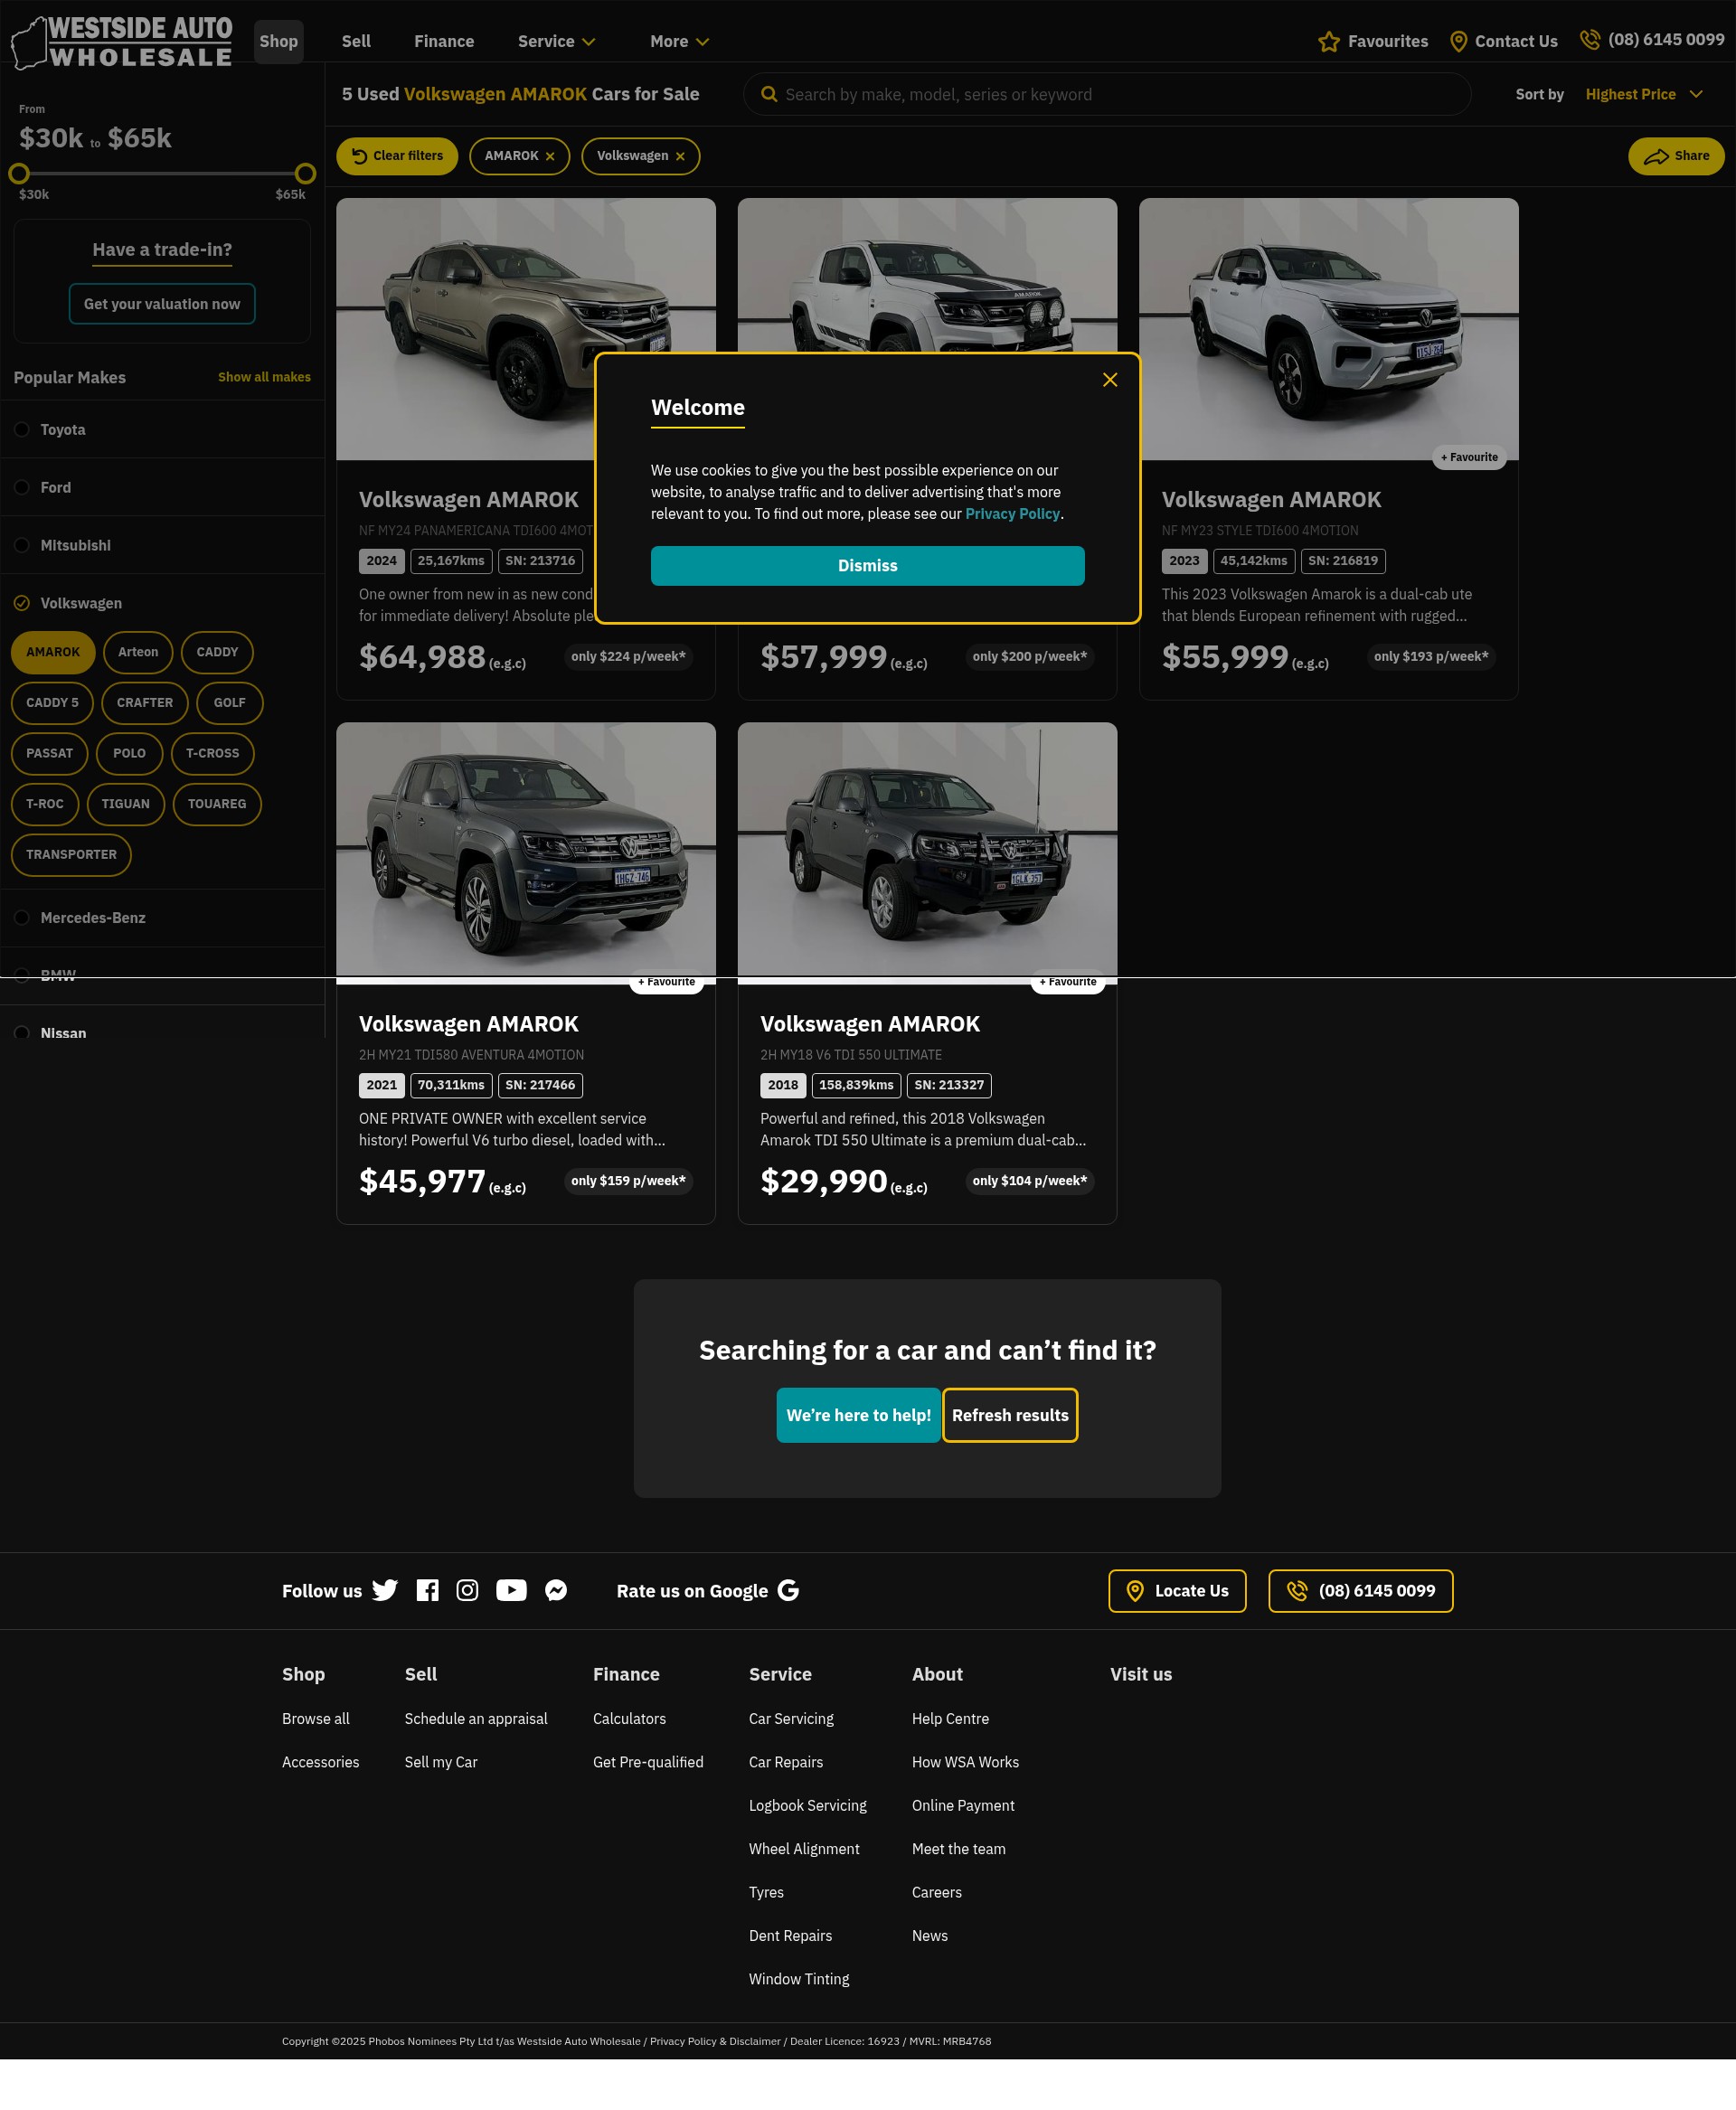Toggle the Arteon model chip
Screen dimensions: 1736x2110
click(x=138, y=652)
